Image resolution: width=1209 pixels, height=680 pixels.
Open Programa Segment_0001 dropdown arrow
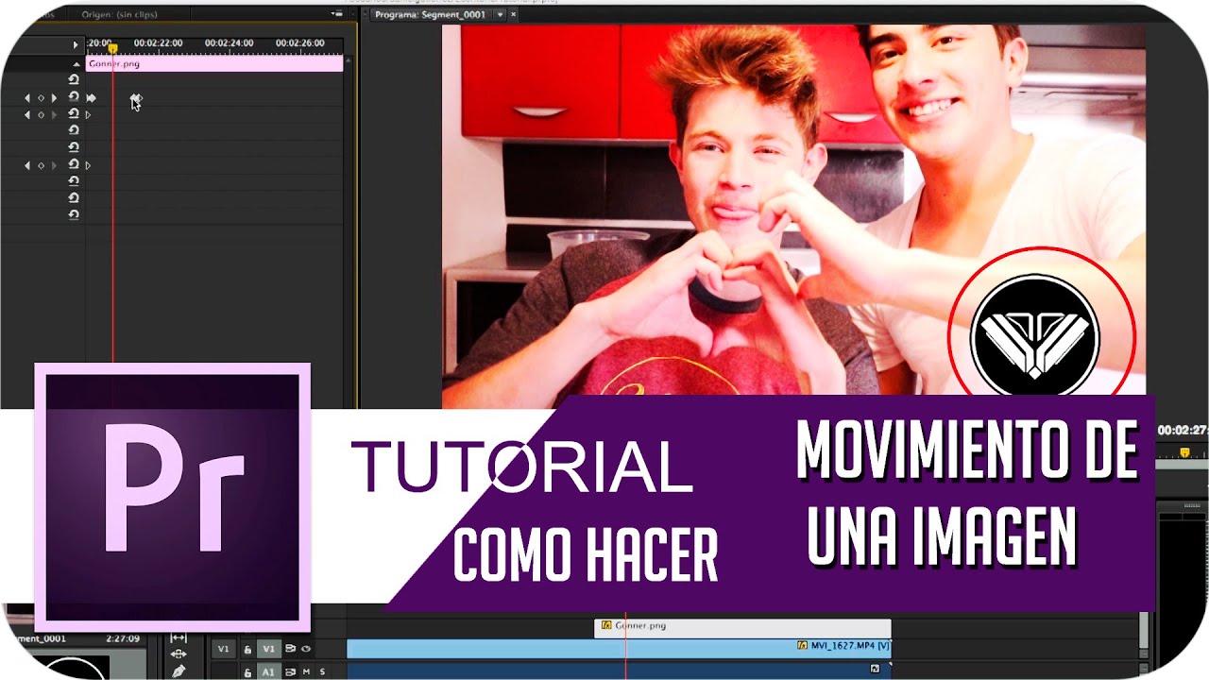(501, 14)
